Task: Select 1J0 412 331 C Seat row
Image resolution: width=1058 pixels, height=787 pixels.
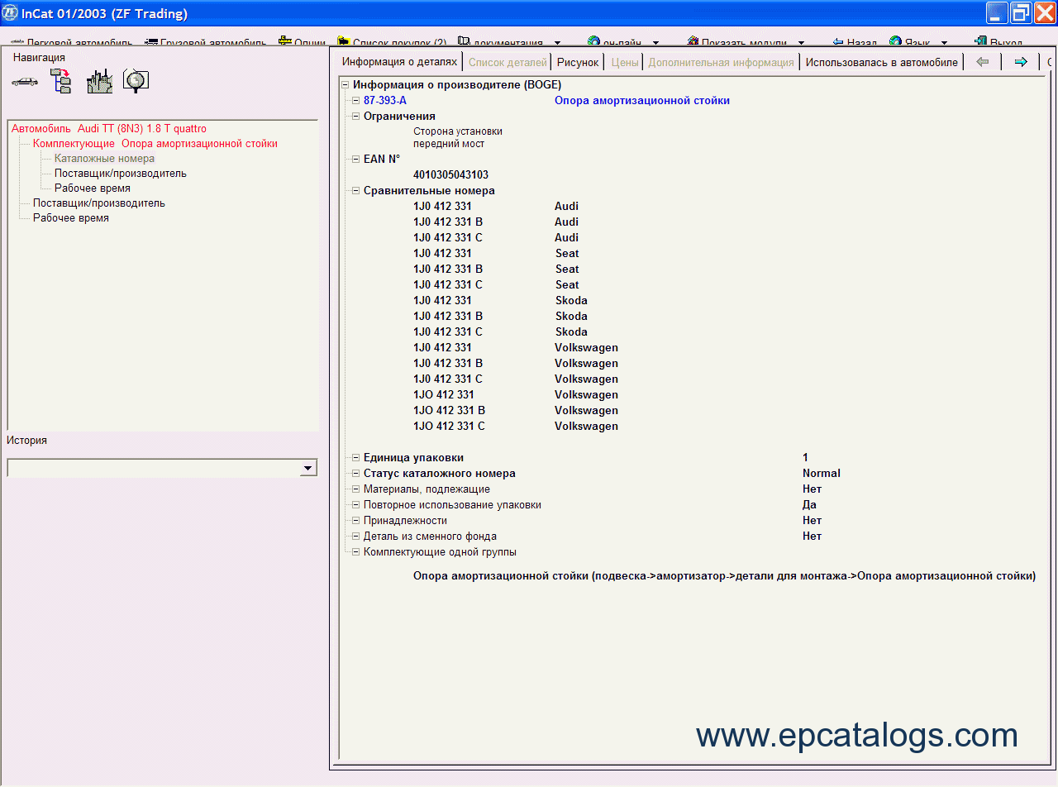Action: (496, 284)
